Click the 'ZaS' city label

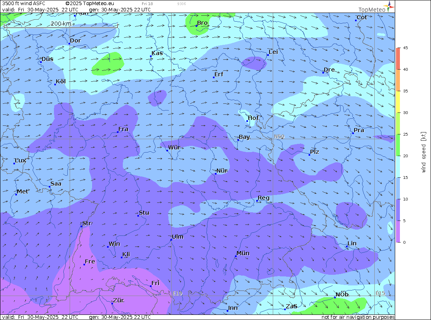[291, 306]
